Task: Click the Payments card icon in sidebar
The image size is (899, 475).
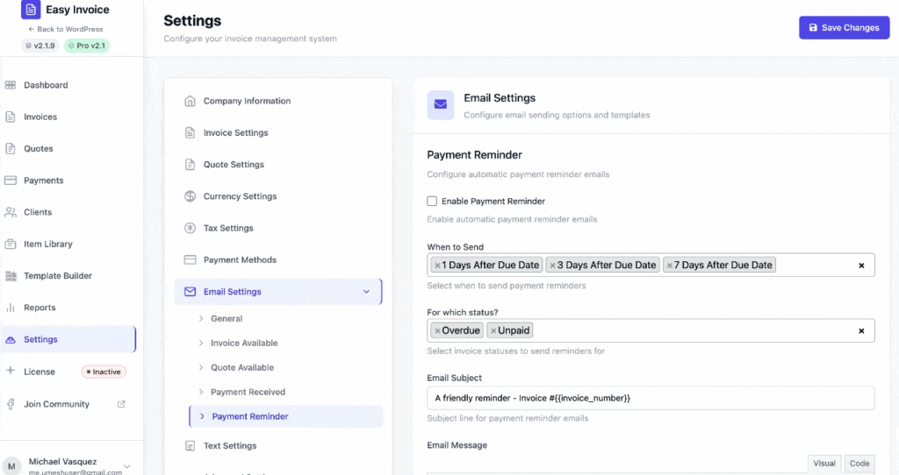Action: click(11, 181)
